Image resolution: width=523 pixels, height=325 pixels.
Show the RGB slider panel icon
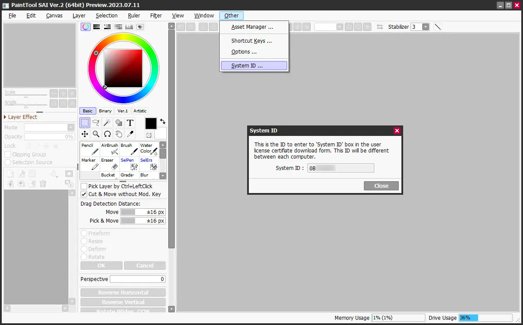click(x=97, y=27)
